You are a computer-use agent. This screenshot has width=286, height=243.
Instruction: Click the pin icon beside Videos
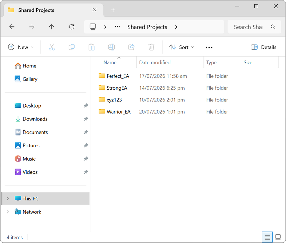tap(86, 172)
